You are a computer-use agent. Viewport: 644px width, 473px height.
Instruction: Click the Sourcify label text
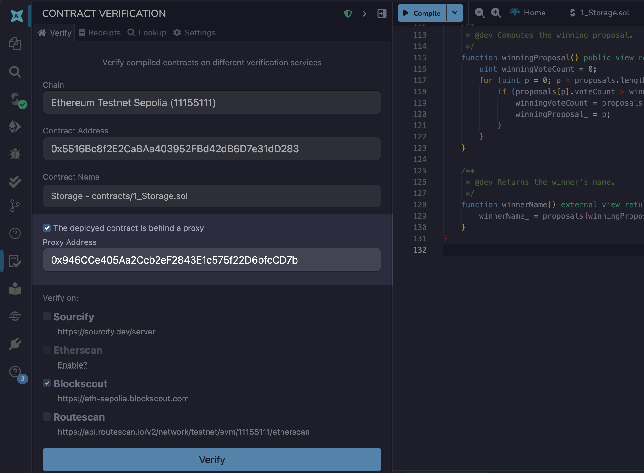click(x=74, y=317)
